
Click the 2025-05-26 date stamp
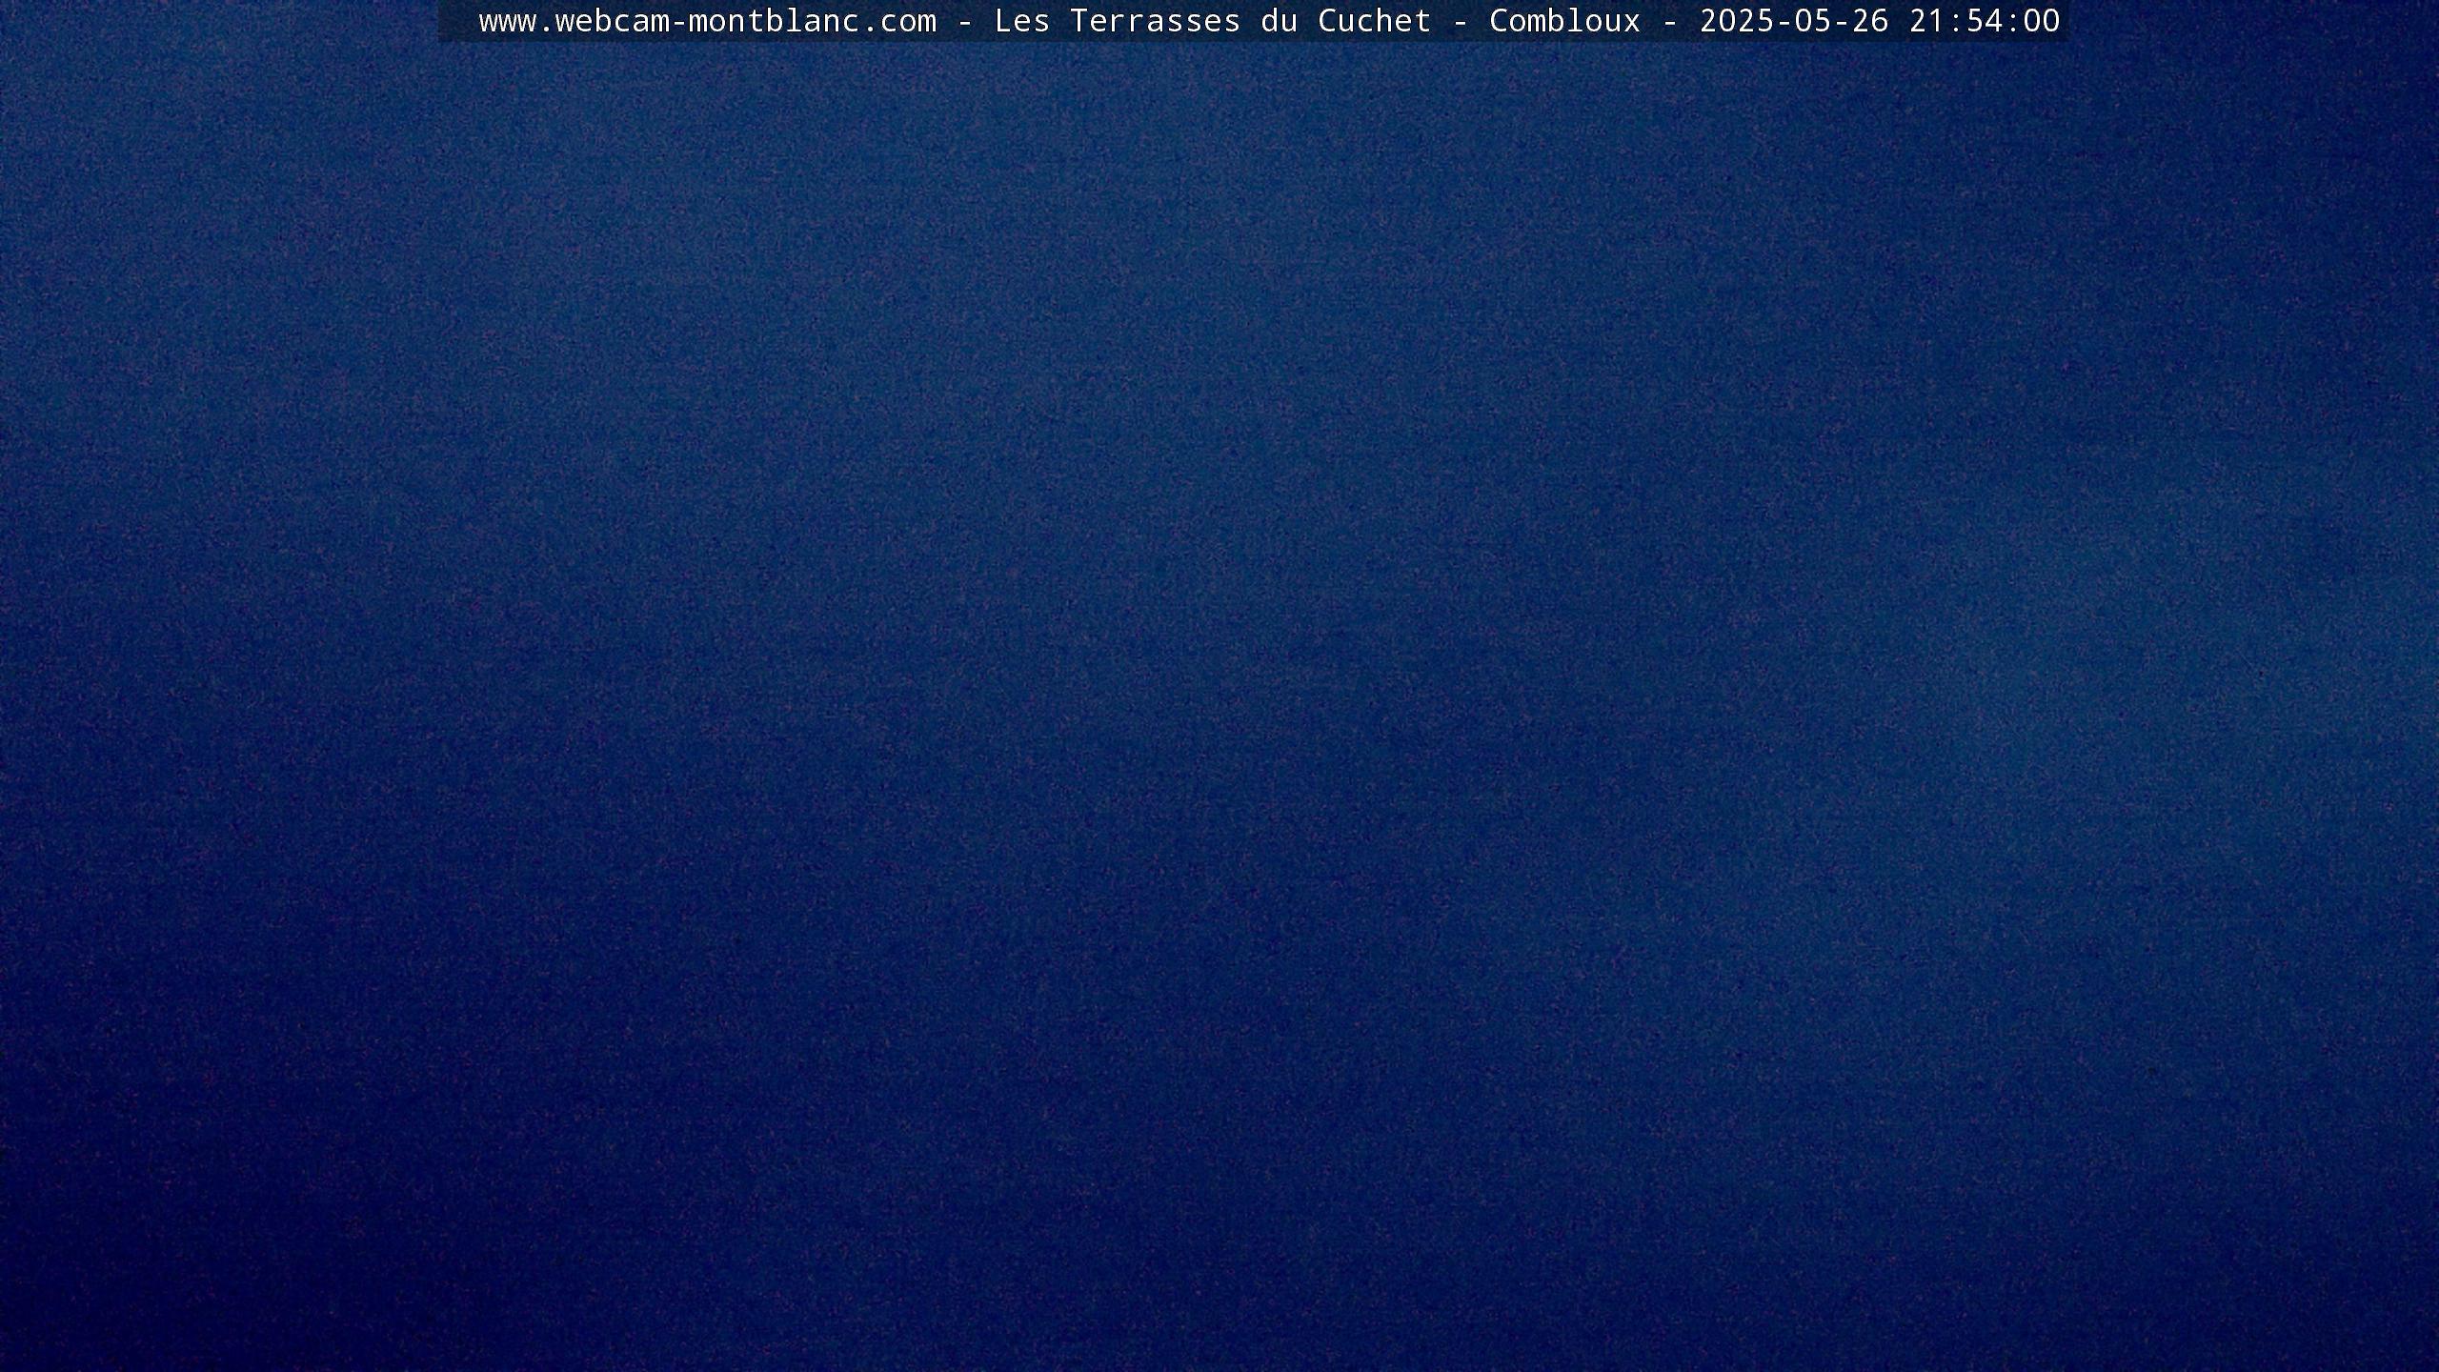click(1794, 21)
